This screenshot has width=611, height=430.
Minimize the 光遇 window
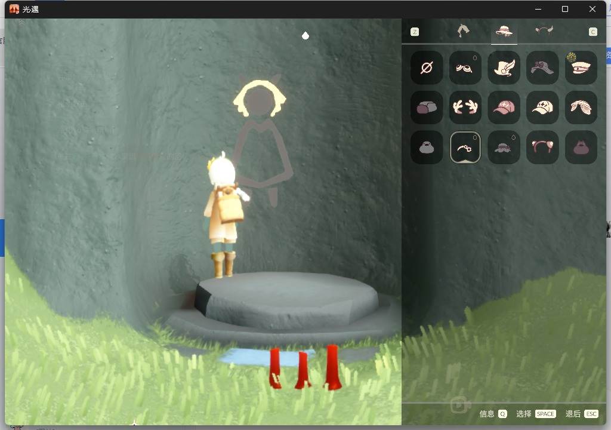pos(538,8)
